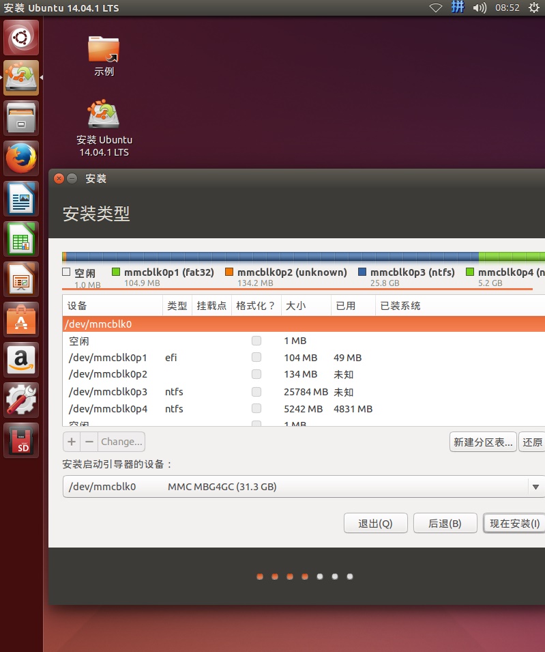Screen dimensions: 545x652
Task: Click the mmcblk0p4 green legend swatch
Action: tap(470, 272)
